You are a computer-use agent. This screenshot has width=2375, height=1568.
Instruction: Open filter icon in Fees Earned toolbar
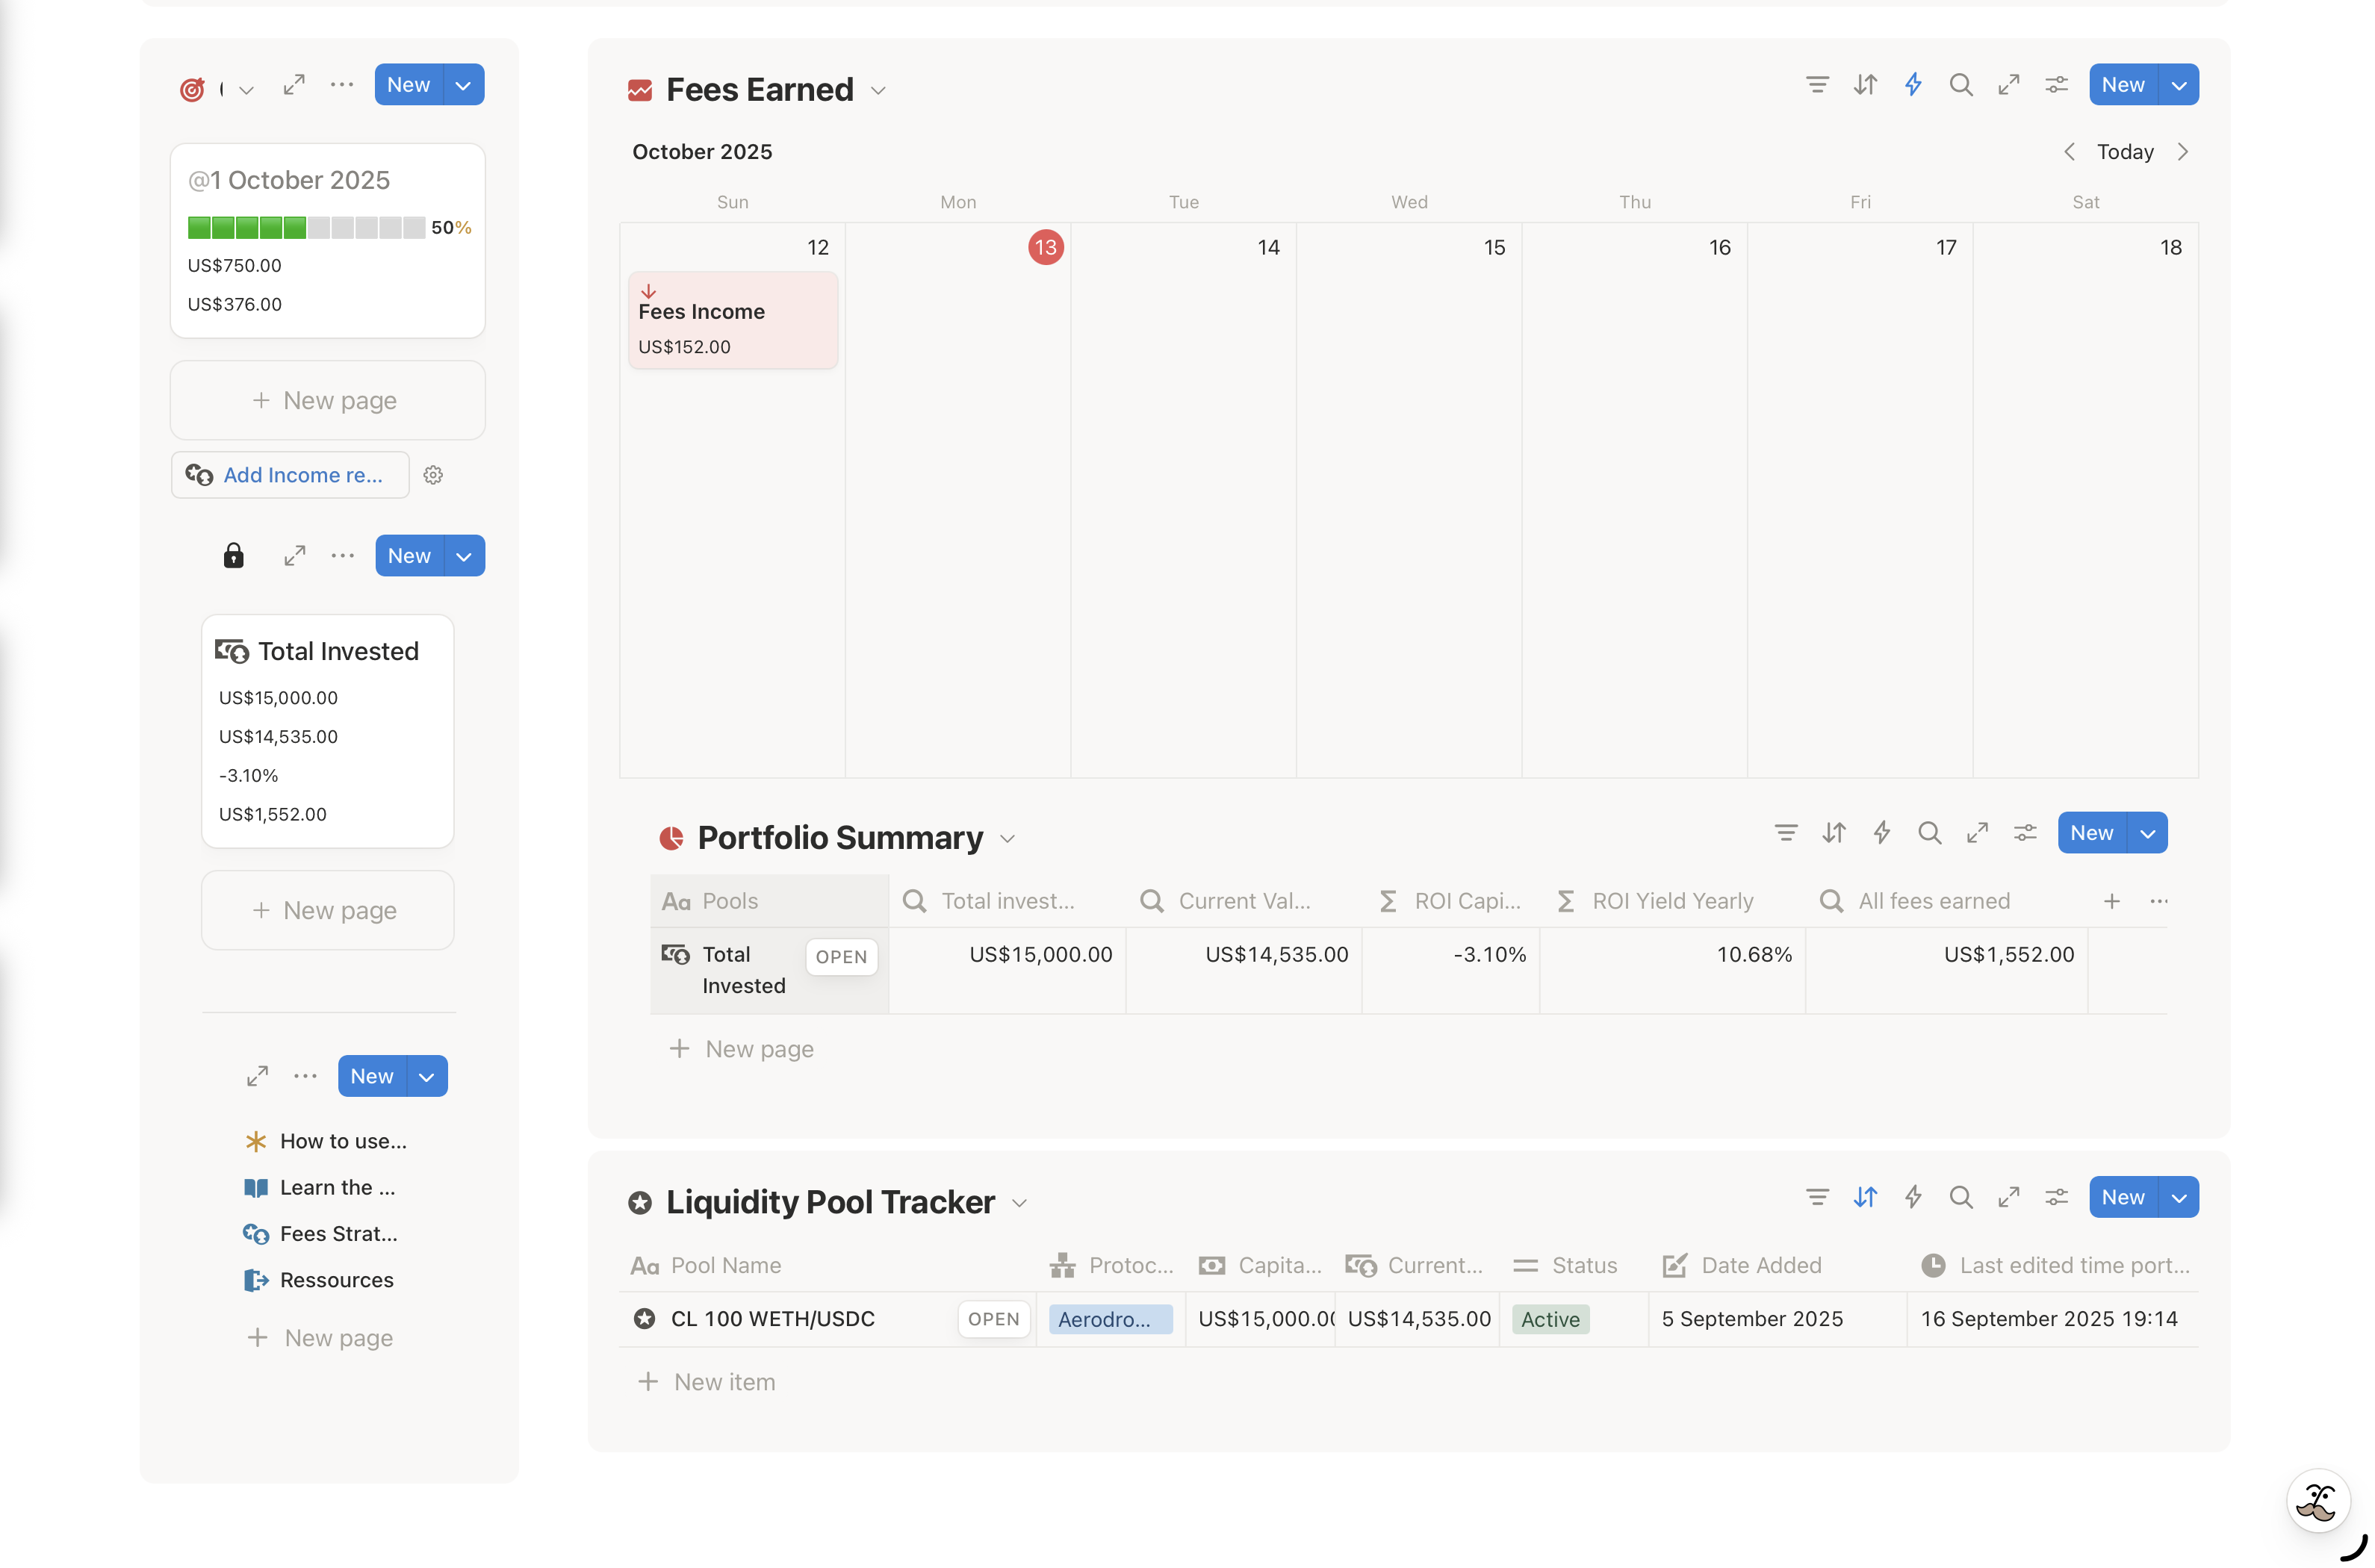click(x=1817, y=85)
